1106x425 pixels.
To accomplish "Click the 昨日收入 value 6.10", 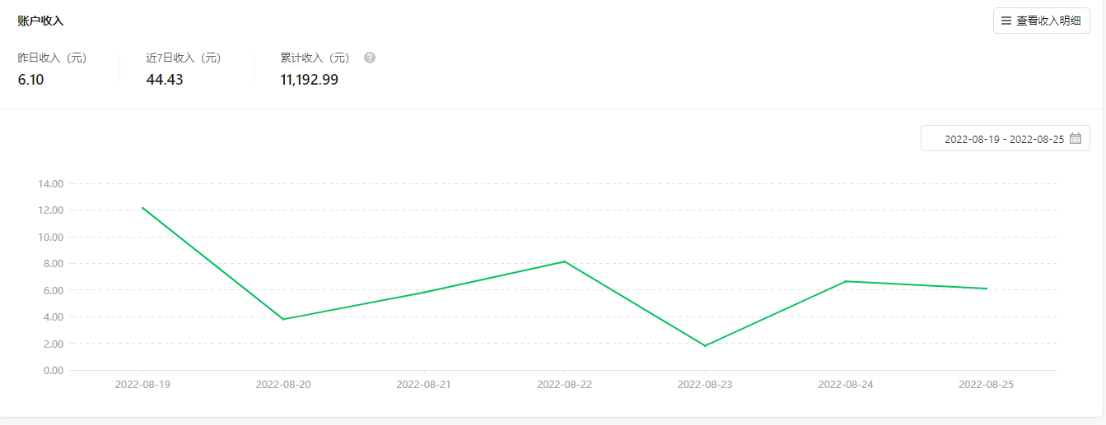I will (x=30, y=80).
